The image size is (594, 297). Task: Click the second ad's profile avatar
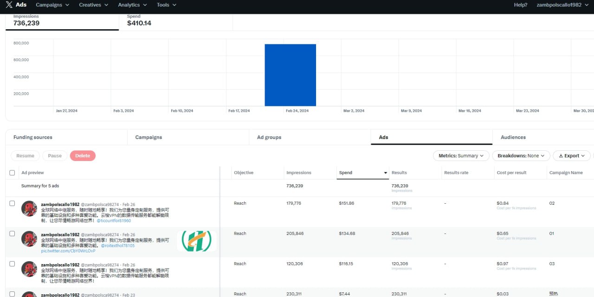pyautogui.click(x=29, y=239)
